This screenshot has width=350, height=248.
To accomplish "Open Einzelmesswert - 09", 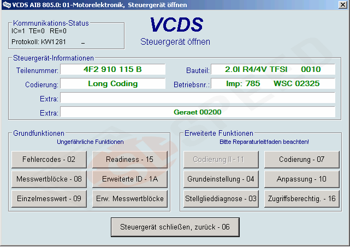I will (49, 199).
